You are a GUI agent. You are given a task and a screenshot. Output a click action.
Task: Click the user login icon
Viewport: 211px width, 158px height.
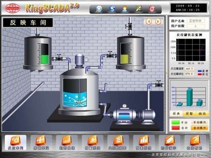pos(125,9)
